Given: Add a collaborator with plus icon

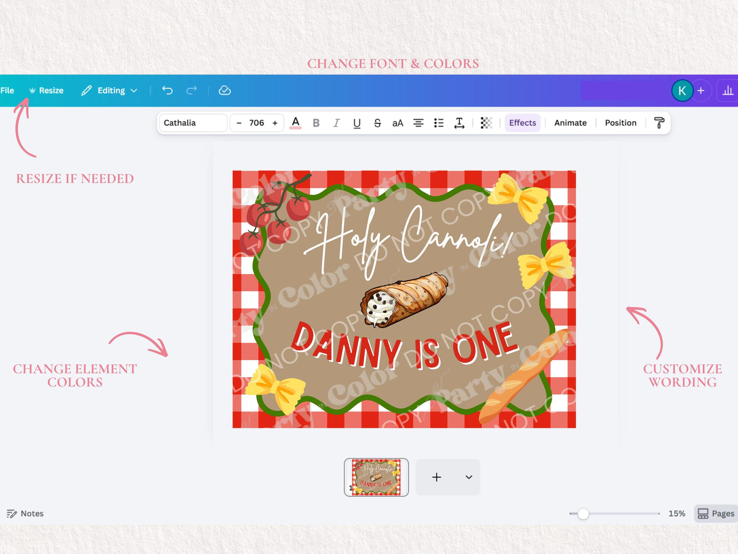Looking at the screenshot, I should [x=701, y=91].
